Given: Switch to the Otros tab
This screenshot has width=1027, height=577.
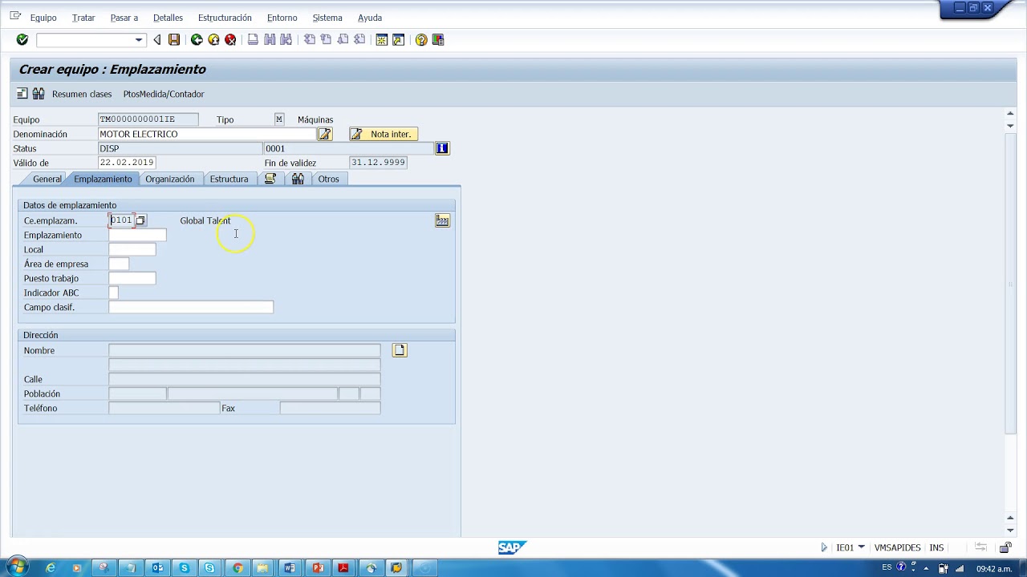Looking at the screenshot, I should pos(328,179).
